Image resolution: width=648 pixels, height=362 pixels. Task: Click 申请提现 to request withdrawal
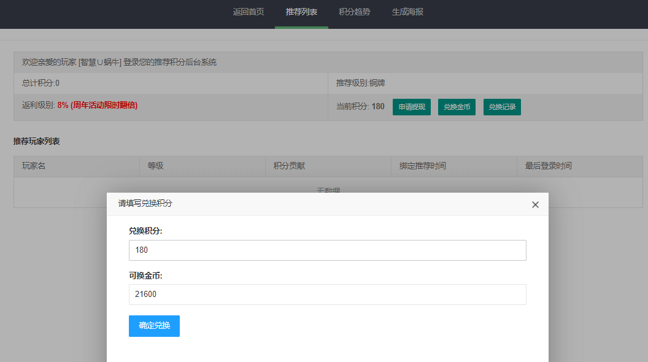[x=411, y=106]
